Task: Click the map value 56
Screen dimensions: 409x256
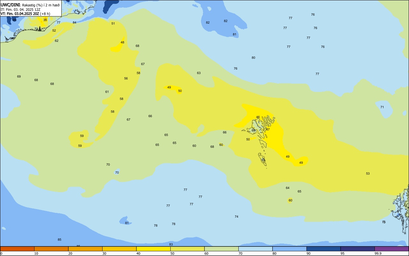Action: tap(126, 78)
